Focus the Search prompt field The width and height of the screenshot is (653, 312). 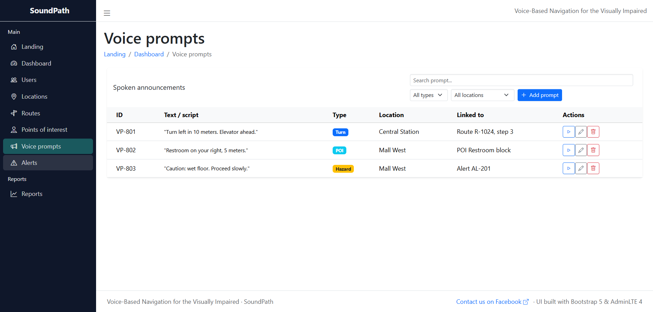[521, 80]
